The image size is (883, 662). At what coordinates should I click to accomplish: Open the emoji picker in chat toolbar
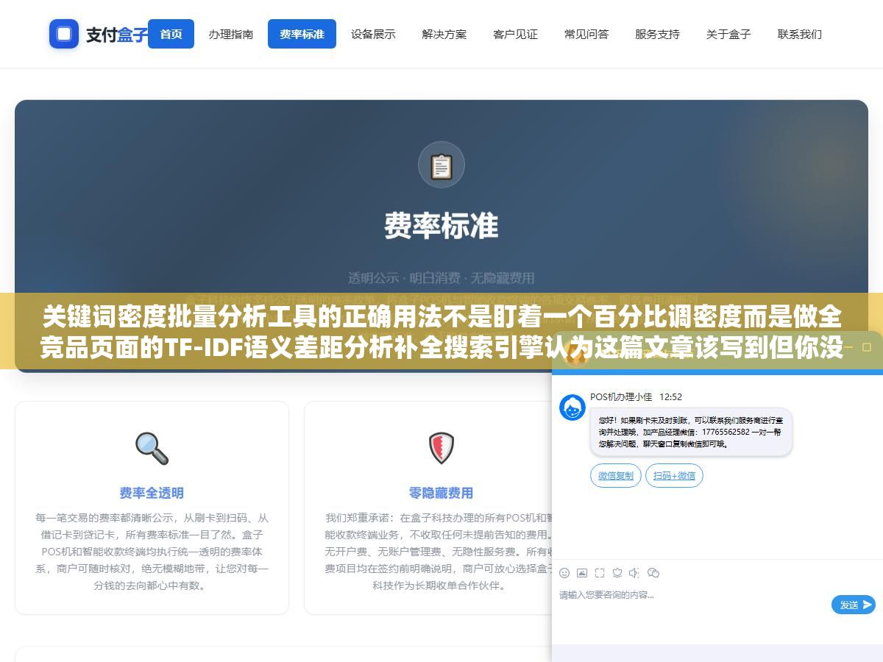(564, 573)
